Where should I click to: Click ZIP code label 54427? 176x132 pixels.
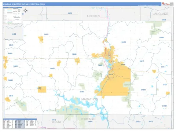click(165, 85)
